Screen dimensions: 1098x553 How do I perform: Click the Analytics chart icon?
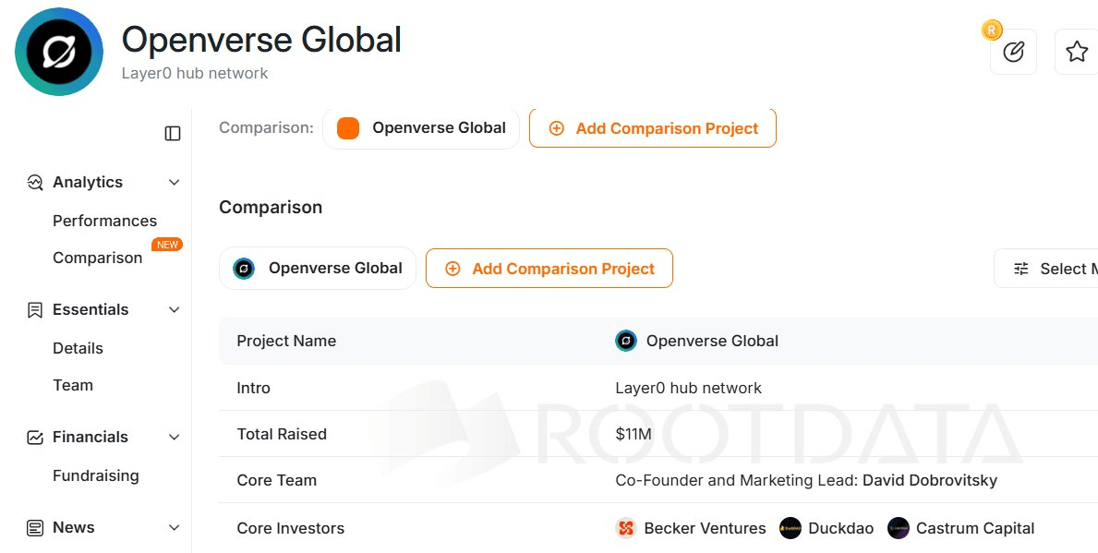35,183
